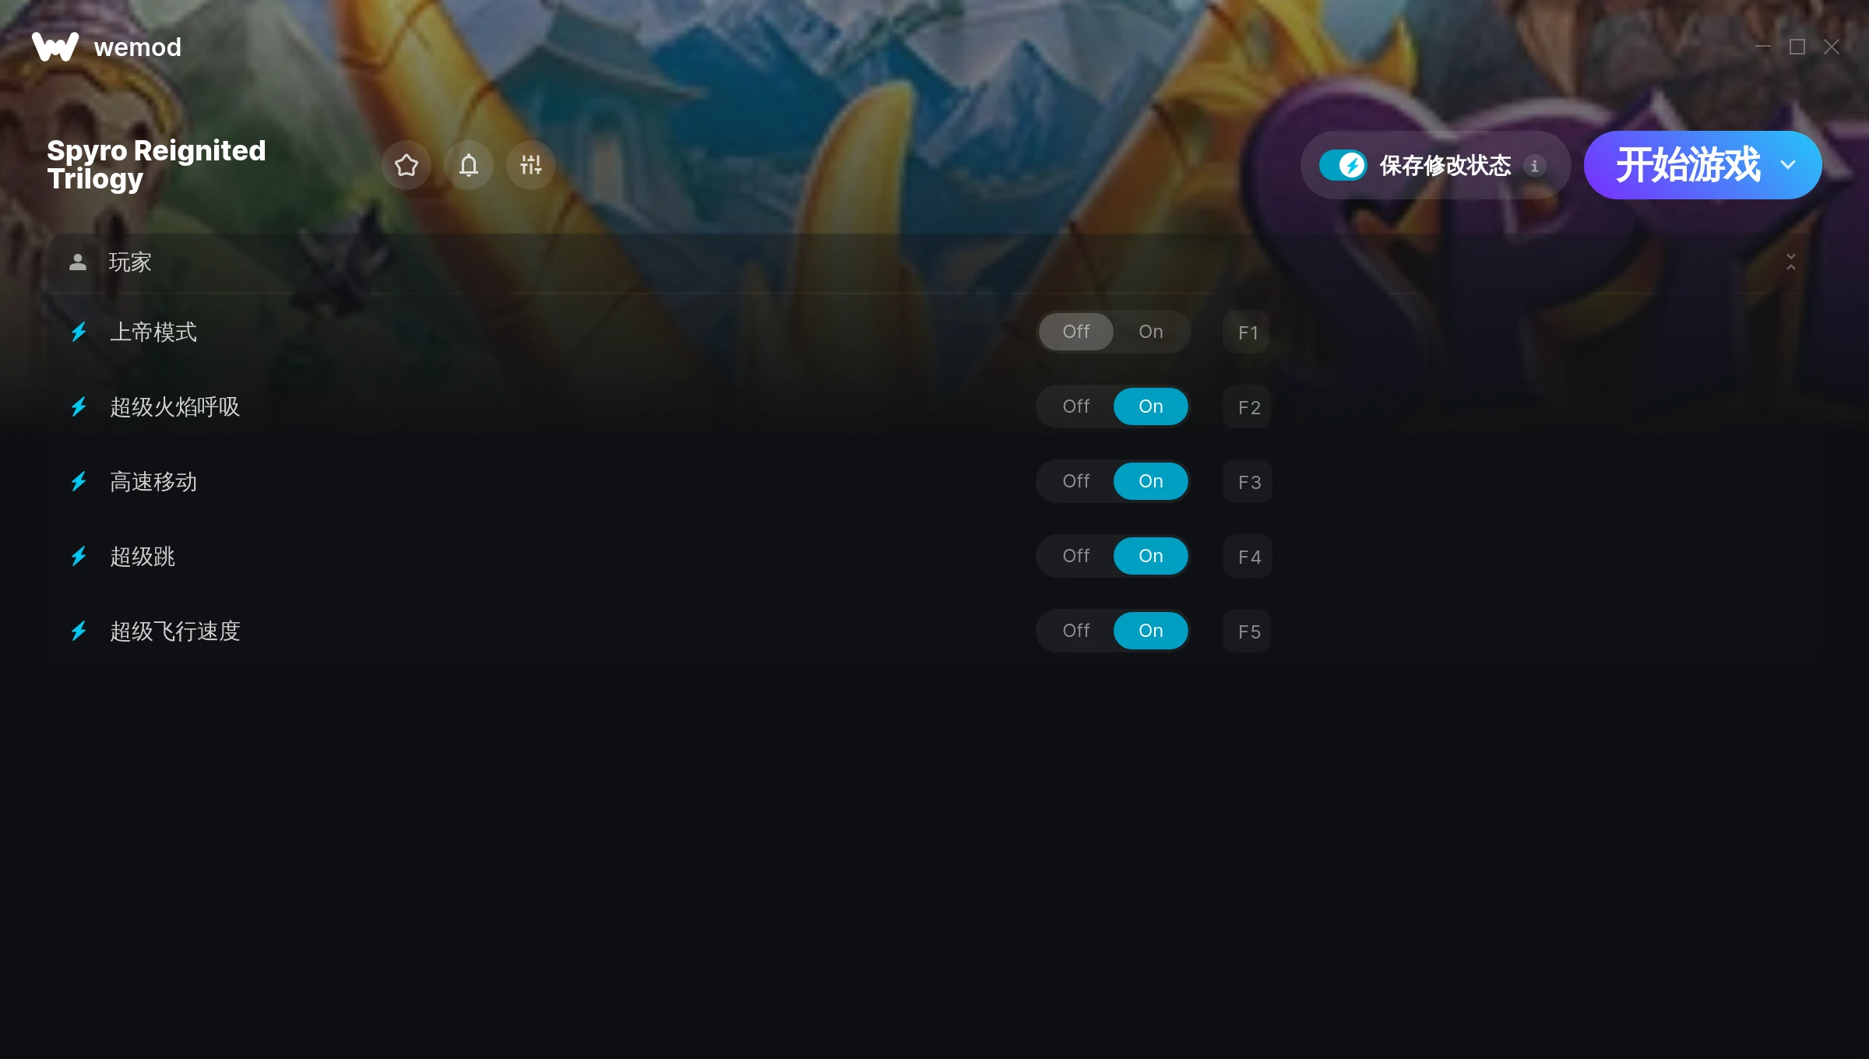Click the F3 hotkey for 高速移动
The image size is (1869, 1059).
(1247, 482)
